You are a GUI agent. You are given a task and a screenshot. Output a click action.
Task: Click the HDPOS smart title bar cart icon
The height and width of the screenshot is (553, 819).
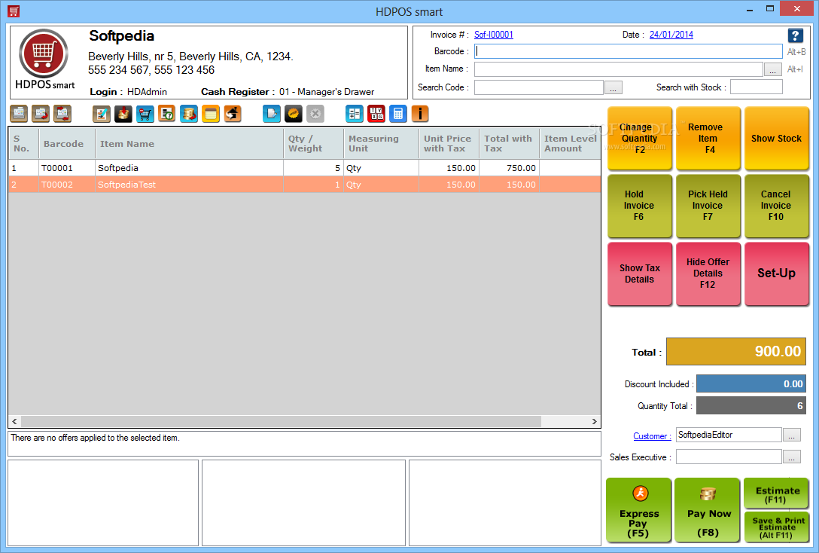14,11
